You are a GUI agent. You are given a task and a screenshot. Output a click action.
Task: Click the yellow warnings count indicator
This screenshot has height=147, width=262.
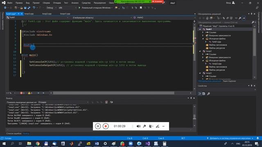coord(30,93)
